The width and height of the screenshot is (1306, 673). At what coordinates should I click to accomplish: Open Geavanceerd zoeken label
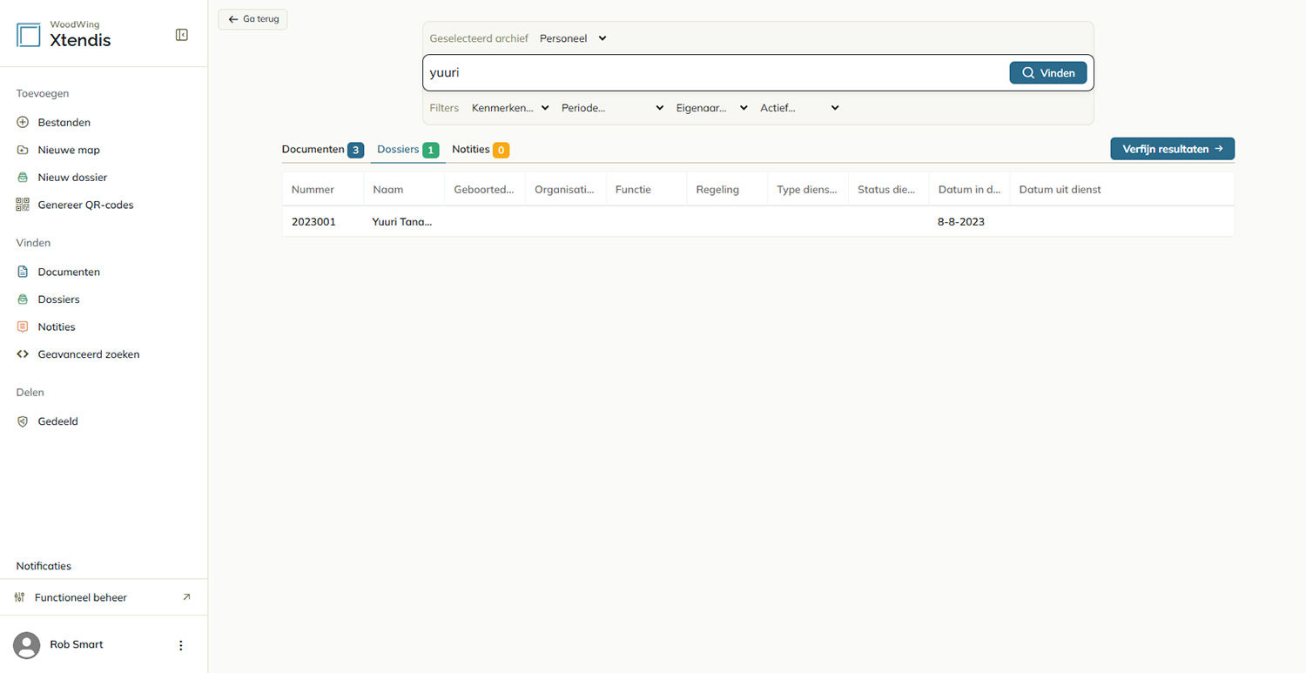point(89,354)
